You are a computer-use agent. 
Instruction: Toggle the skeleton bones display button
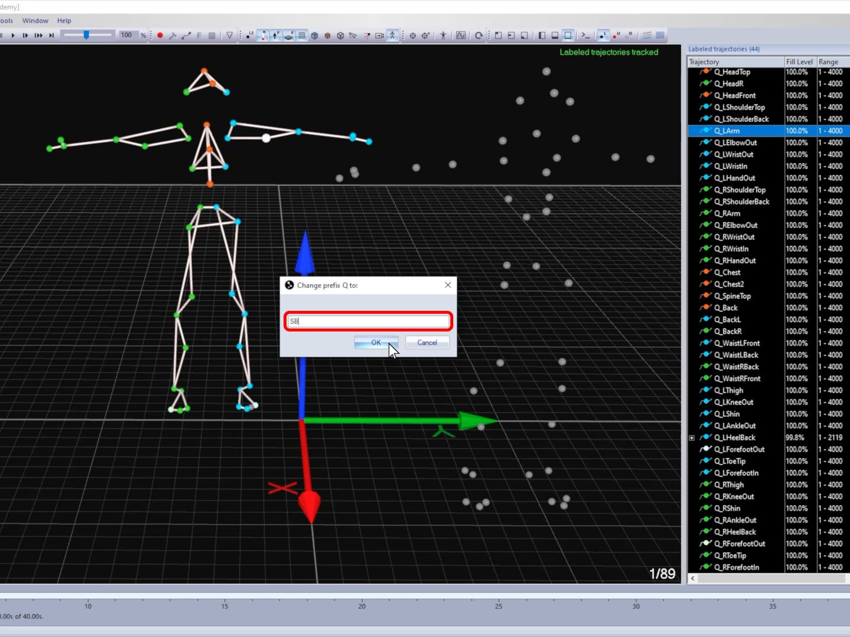393,35
